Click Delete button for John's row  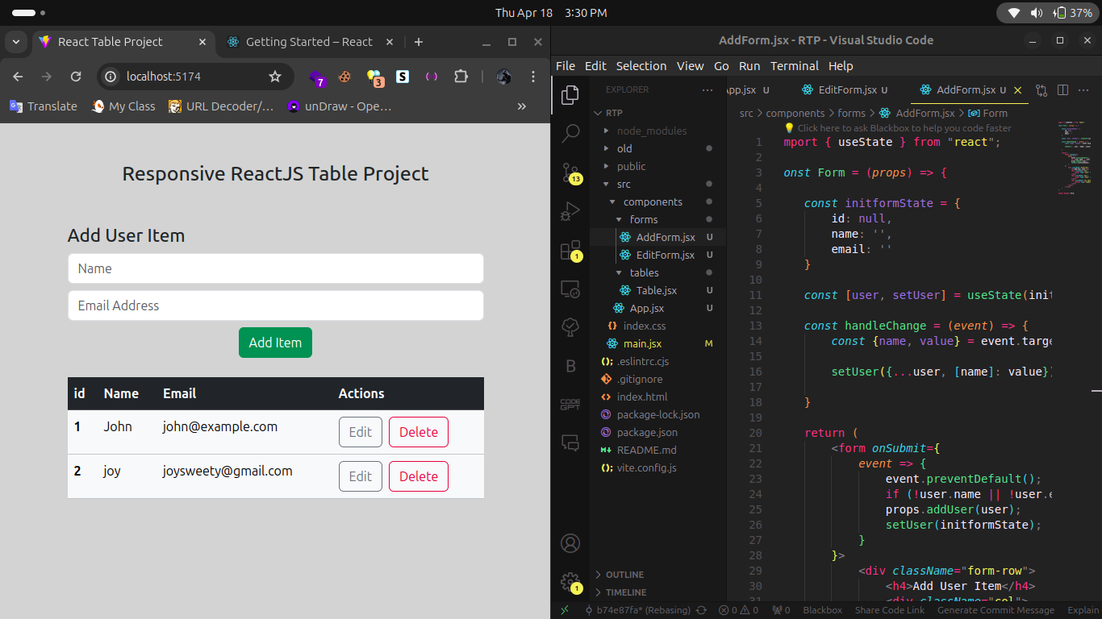coord(419,432)
